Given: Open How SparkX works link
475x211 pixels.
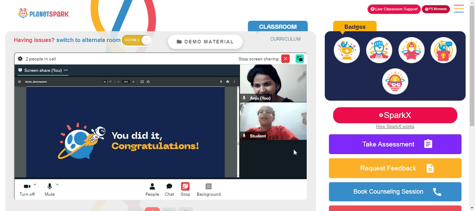Looking at the screenshot, I should click(395, 127).
